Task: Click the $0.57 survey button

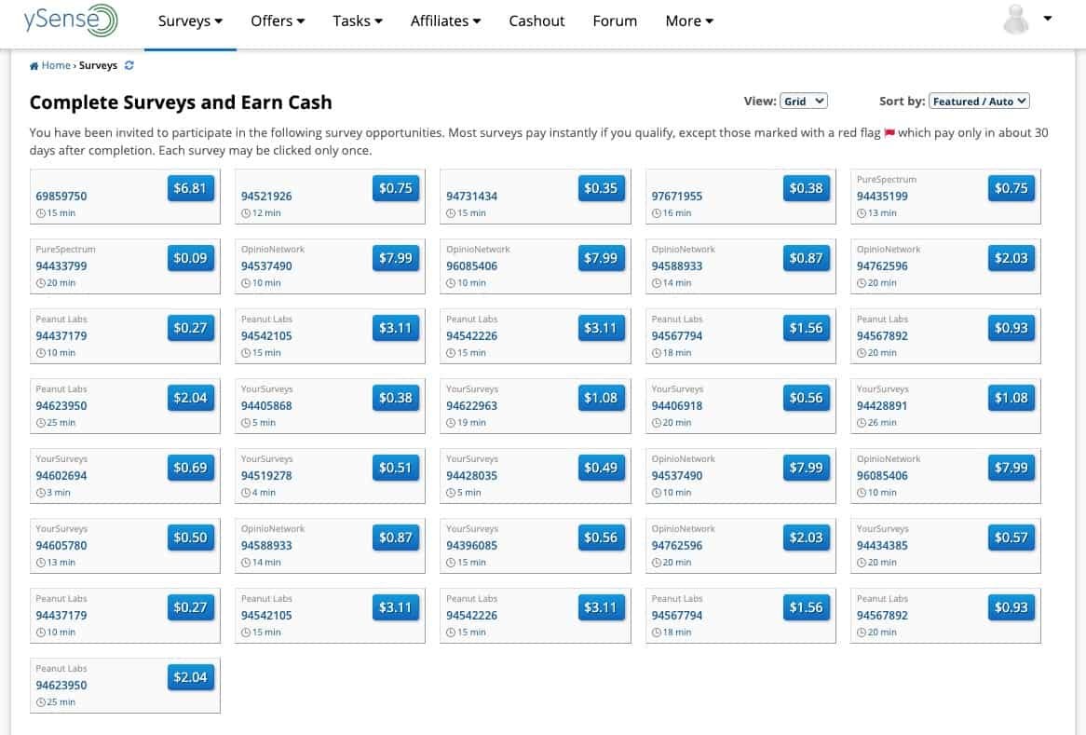Action: coord(1011,538)
